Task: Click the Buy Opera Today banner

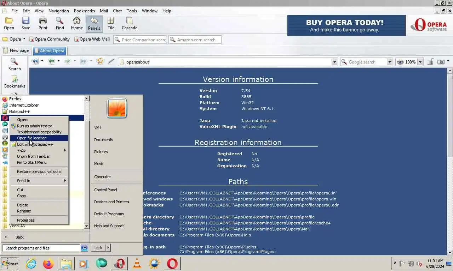Action: tap(346, 25)
